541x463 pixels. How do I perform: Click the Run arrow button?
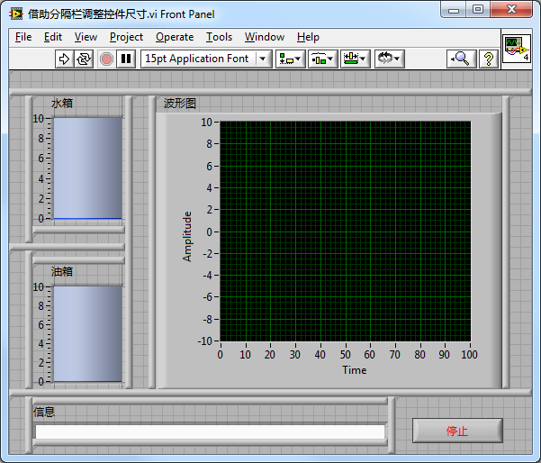64,59
